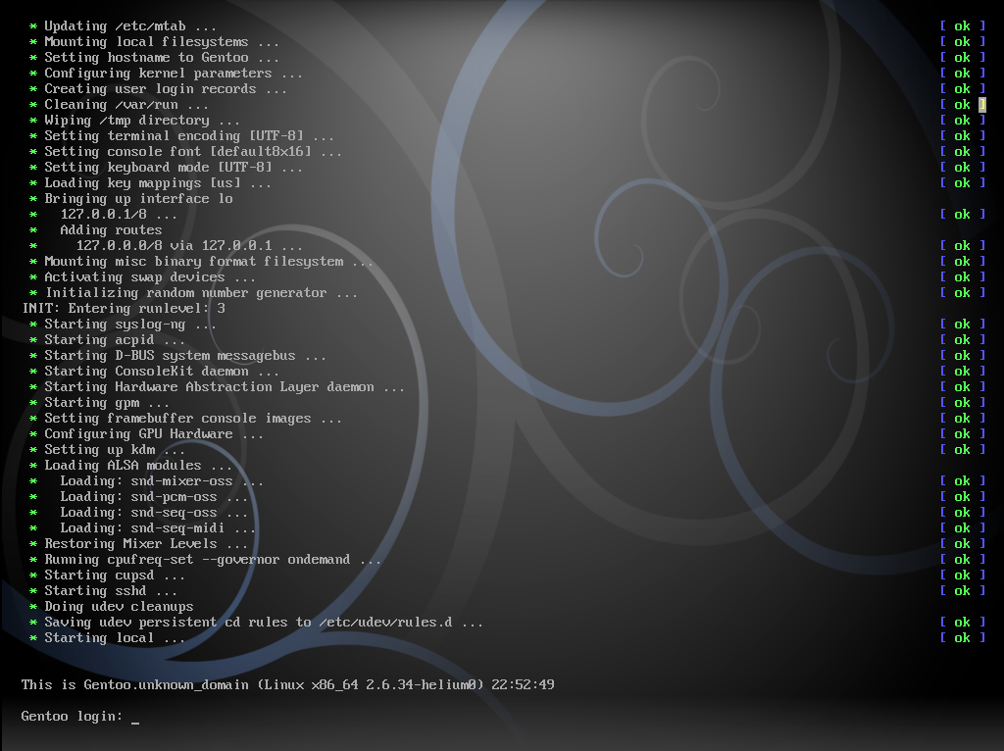Select the 'Starting syslog-ng' line
This screenshot has width=1004, height=751.
(x=130, y=325)
